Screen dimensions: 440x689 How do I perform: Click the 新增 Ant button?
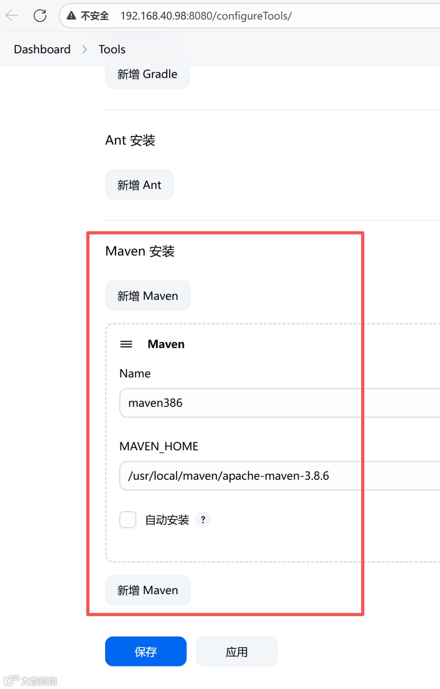coord(139,185)
